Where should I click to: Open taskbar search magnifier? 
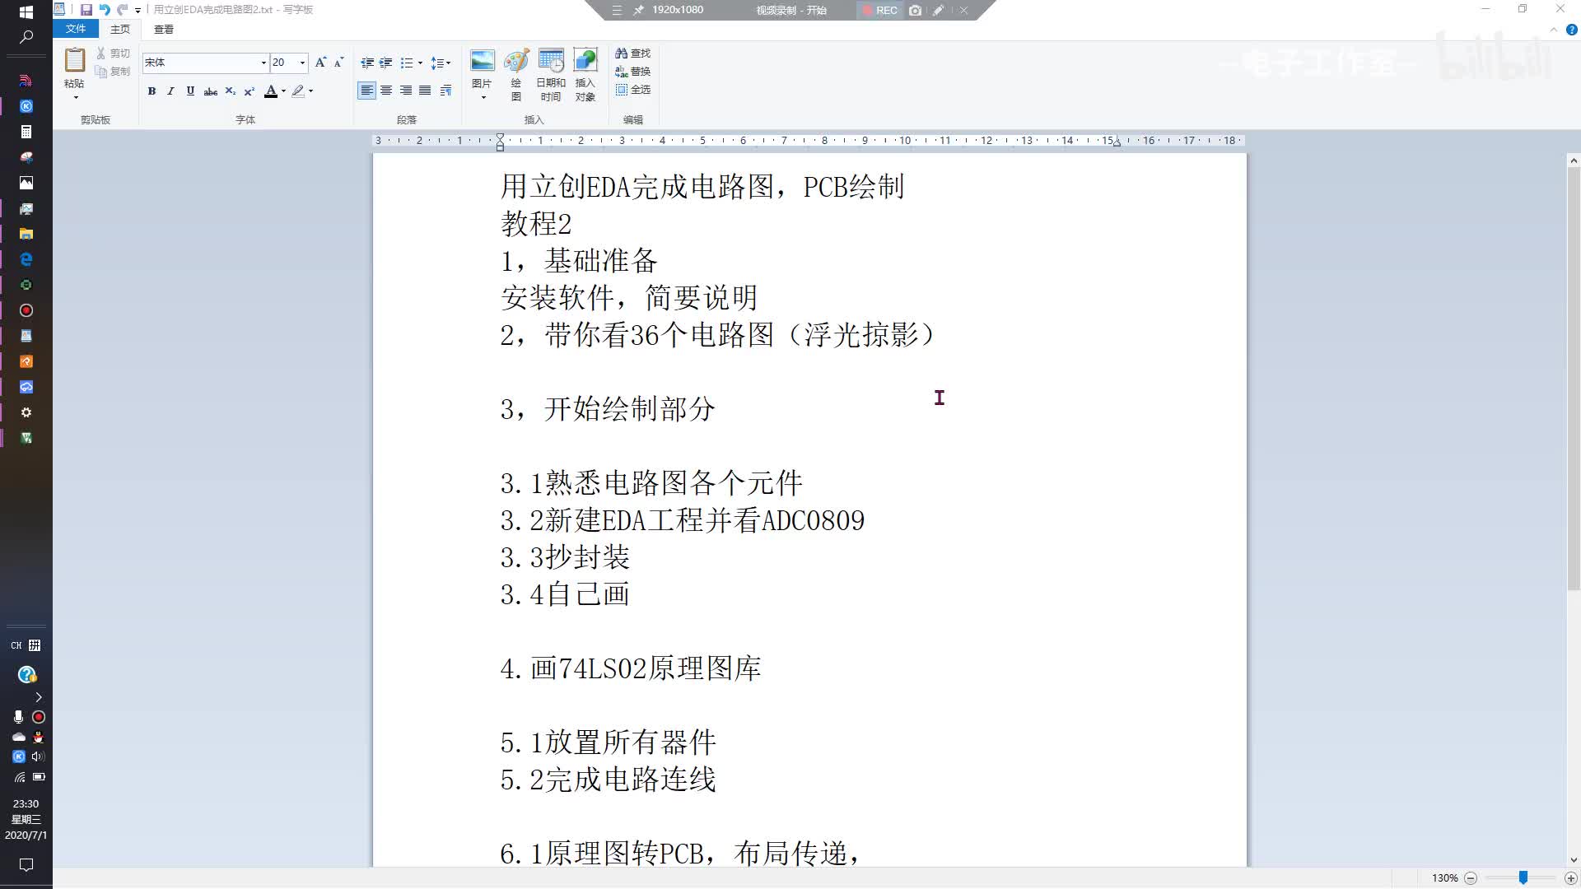[26, 37]
